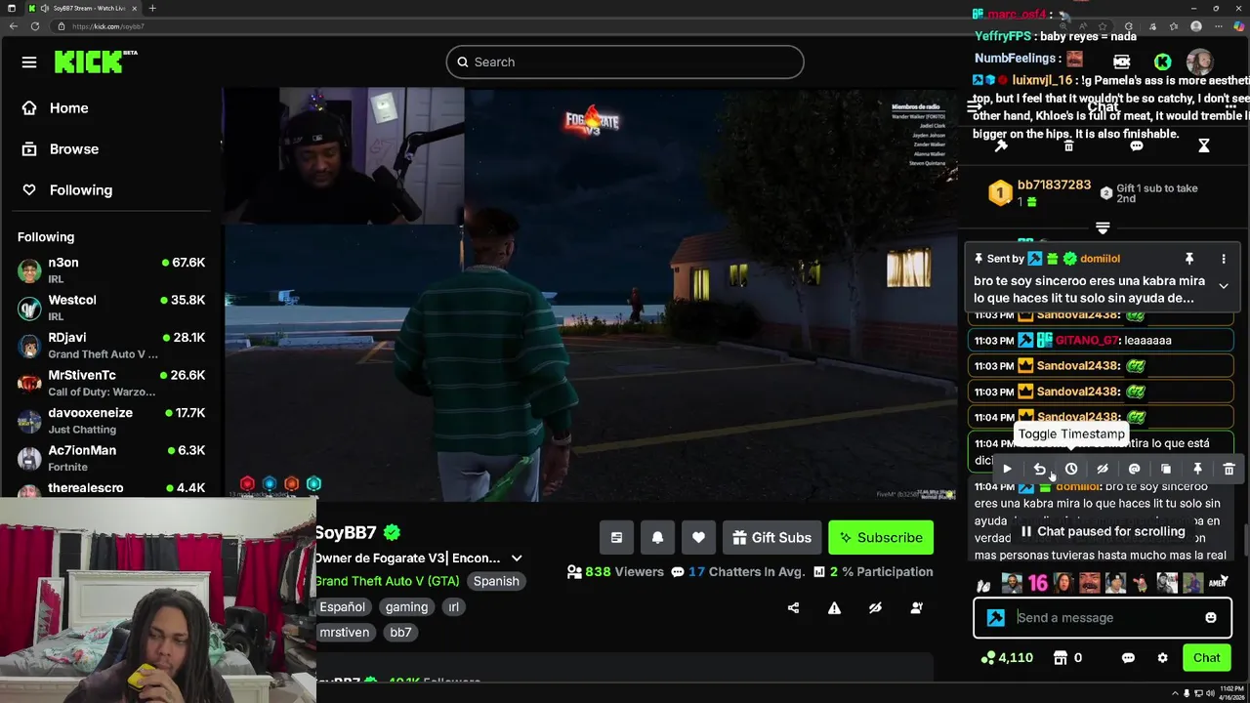1250x703 pixels.
Task: Open pinned message three-dot options
Action: pos(1224,259)
